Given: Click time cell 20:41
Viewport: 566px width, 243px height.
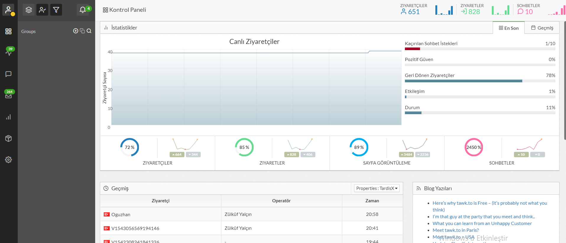Looking at the screenshot, I should 372,228.
